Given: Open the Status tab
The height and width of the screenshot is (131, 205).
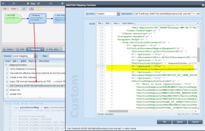Looking at the screenshot, I should (x=8, y=49).
